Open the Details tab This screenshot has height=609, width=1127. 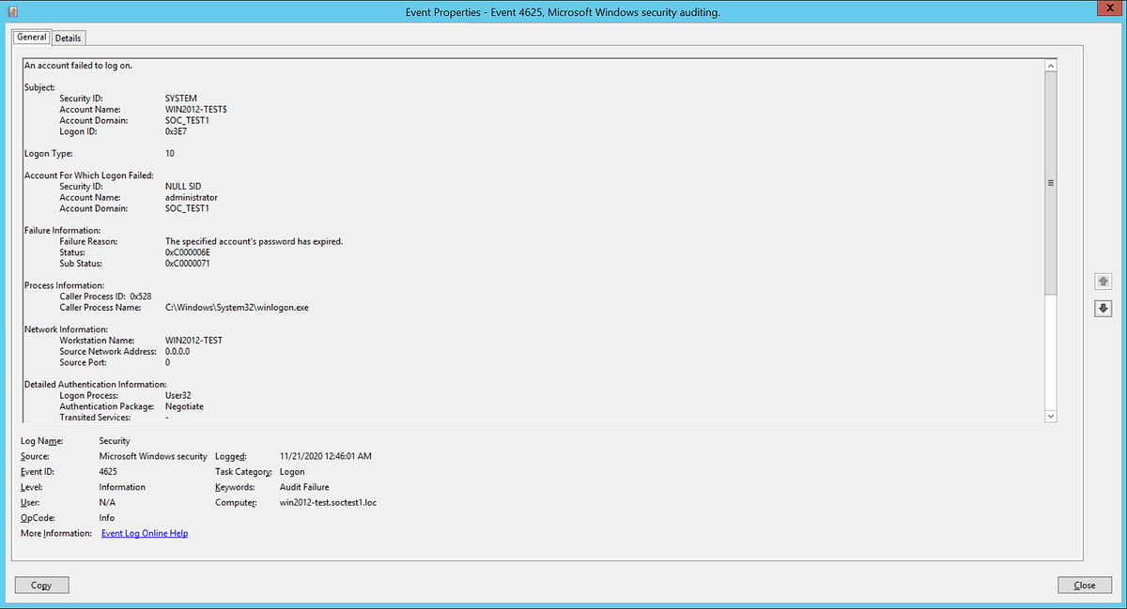[69, 38]
